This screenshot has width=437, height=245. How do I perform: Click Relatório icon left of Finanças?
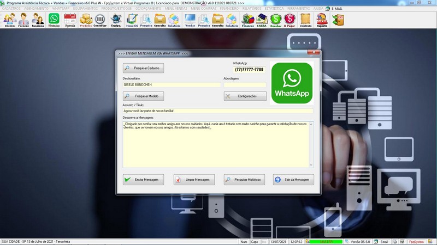(x=232, y=20)
